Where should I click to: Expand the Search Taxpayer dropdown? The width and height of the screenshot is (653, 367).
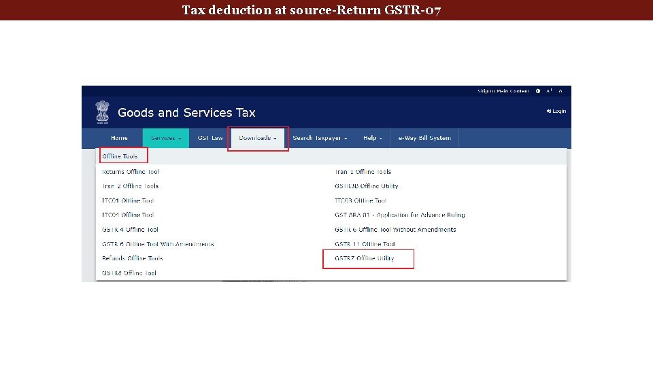click(x=320, y=138)
